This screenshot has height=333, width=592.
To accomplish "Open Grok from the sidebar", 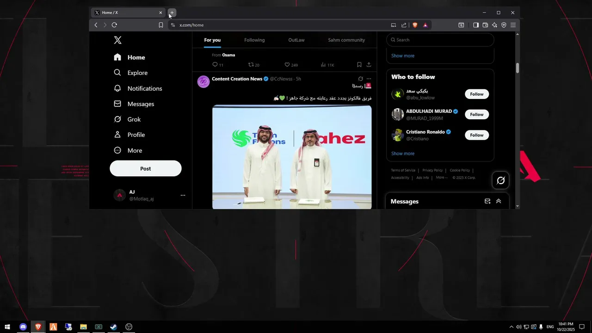I will pyautogui.click(x=127, y=119).
